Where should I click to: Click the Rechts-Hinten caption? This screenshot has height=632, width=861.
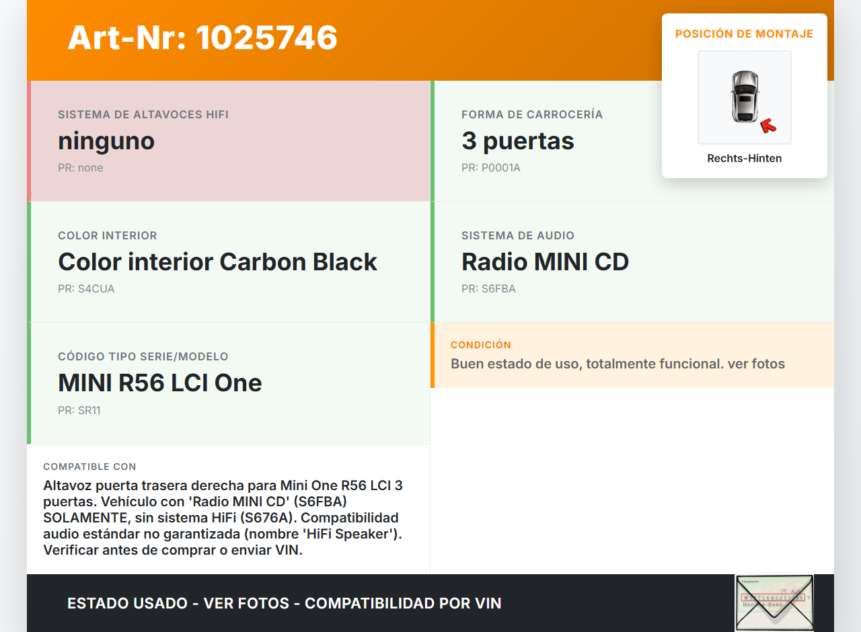[745, 159]
